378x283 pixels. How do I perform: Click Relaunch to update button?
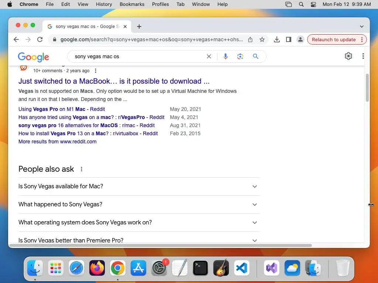[334, 39]
